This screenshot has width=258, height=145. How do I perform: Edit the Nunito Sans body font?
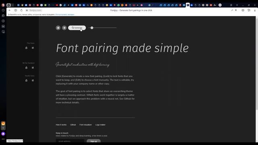tap(33, 81)
